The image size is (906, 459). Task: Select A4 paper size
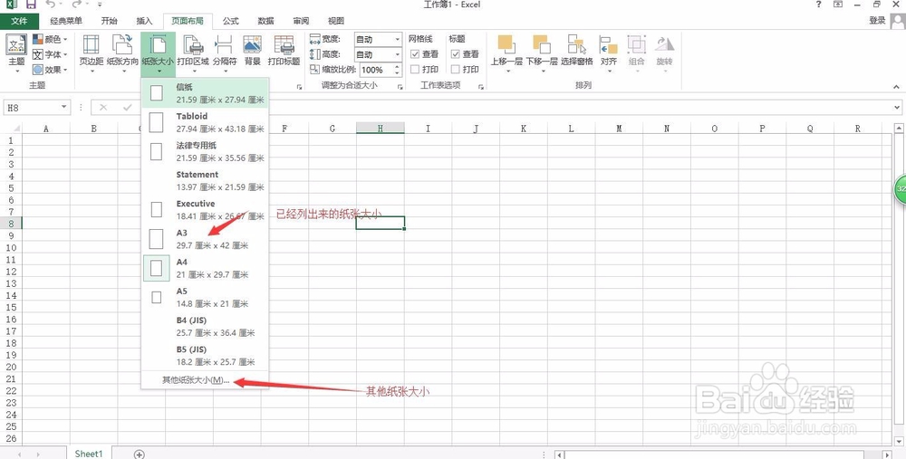click(x=205, y=268)
